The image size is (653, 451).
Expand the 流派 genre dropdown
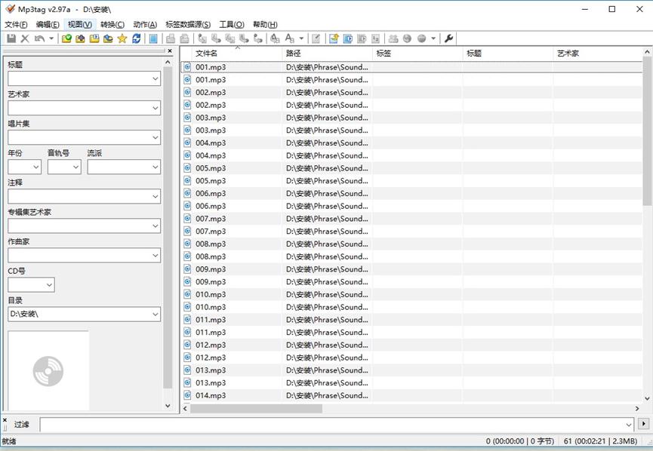tap(153, 167)
